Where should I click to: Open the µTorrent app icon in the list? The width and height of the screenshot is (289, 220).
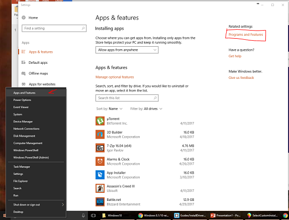[100, 121]
